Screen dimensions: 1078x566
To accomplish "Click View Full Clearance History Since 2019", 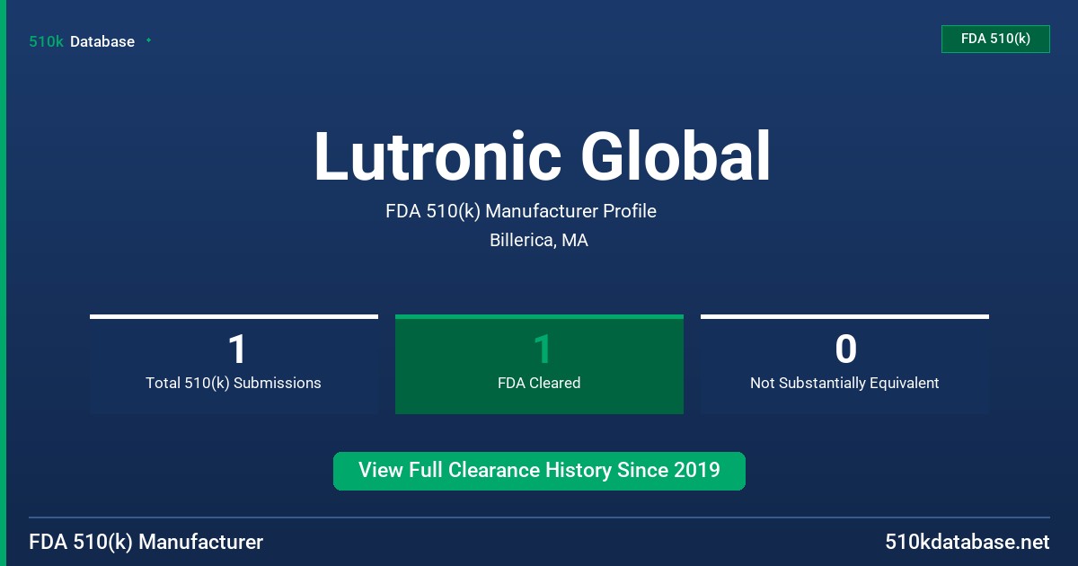I will point(539,471).
